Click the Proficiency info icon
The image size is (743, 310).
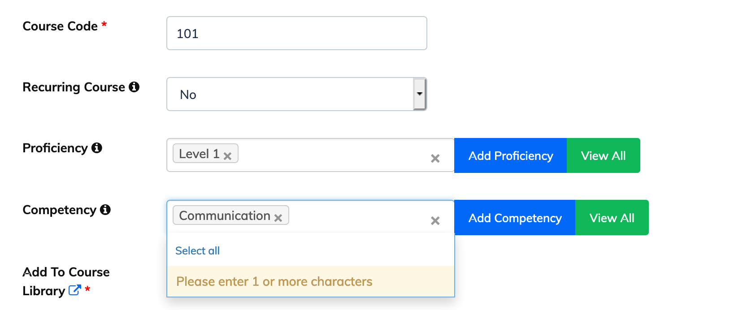point(97,148)
